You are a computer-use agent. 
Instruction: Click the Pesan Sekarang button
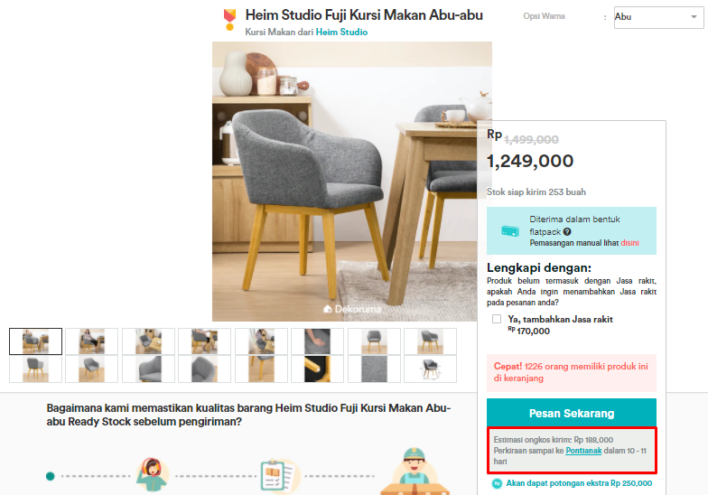click(571, 413)
